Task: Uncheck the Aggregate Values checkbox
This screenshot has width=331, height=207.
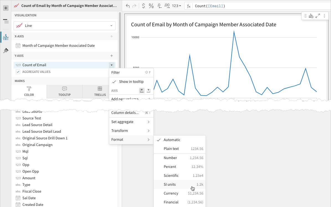Action: coord(18,72)
